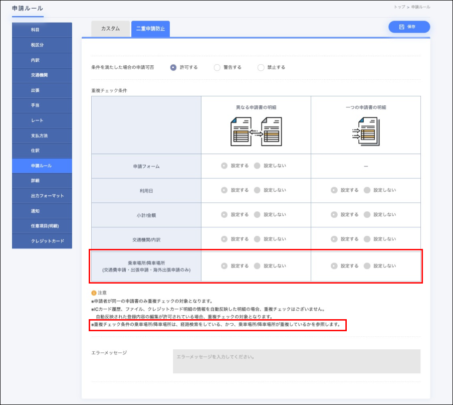Open 科目 in the sidebar menu

pyautogui.click(x=42, y=30)
